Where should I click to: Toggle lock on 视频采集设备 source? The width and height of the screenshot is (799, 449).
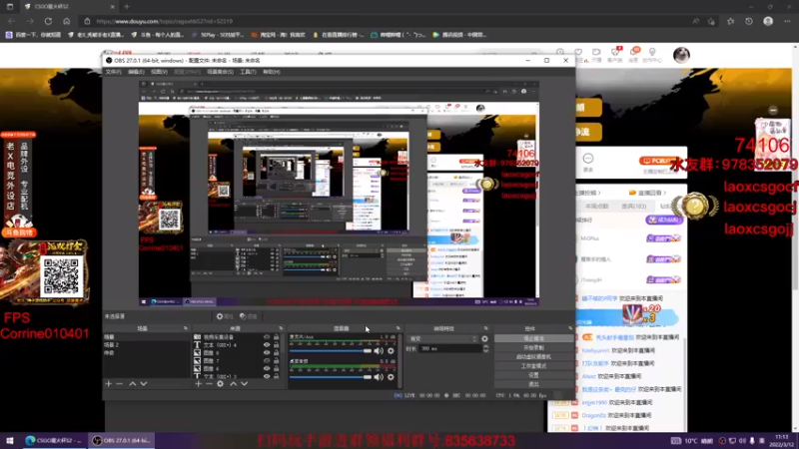(x=277, y=337)
